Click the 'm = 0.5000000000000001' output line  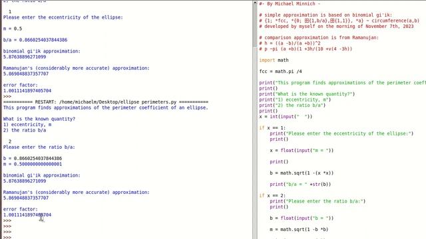[33, 164]
